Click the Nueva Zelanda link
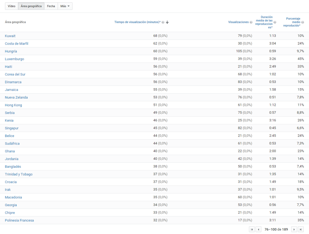The width and height of the screenshot is (309, 234). point(16,97)
